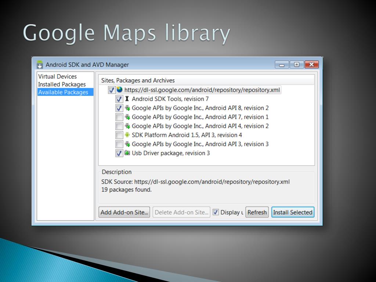Select 'SDK Platform Android 1.5, API 3' row
Screen dimensions: 376x282
pyautogui.click(x=187, y=135)
